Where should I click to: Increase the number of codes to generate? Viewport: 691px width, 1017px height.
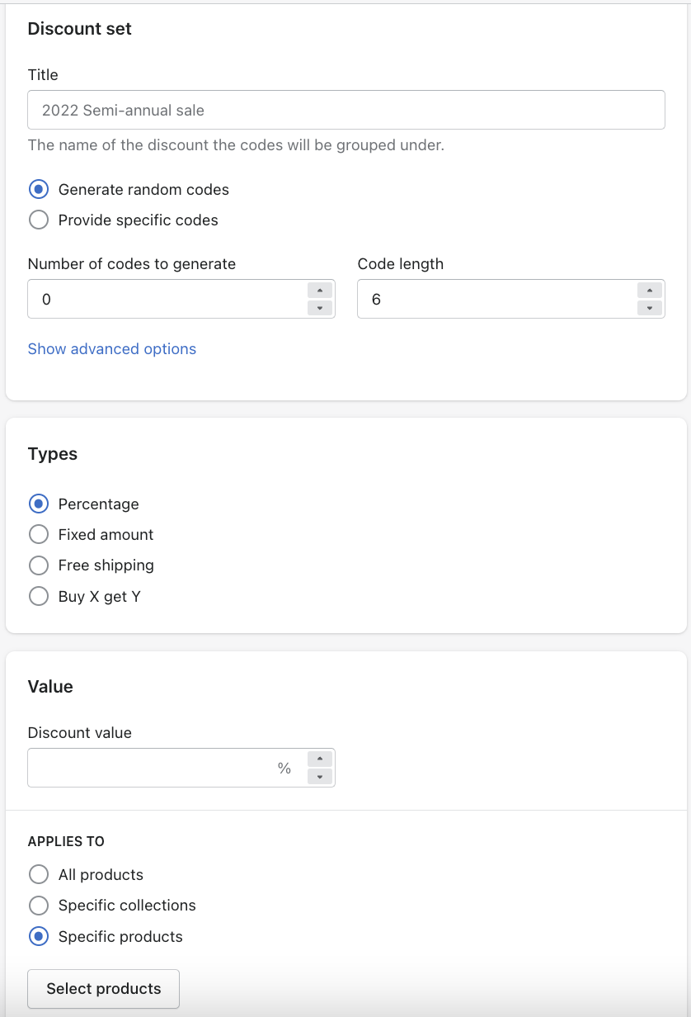pos(320,291)
